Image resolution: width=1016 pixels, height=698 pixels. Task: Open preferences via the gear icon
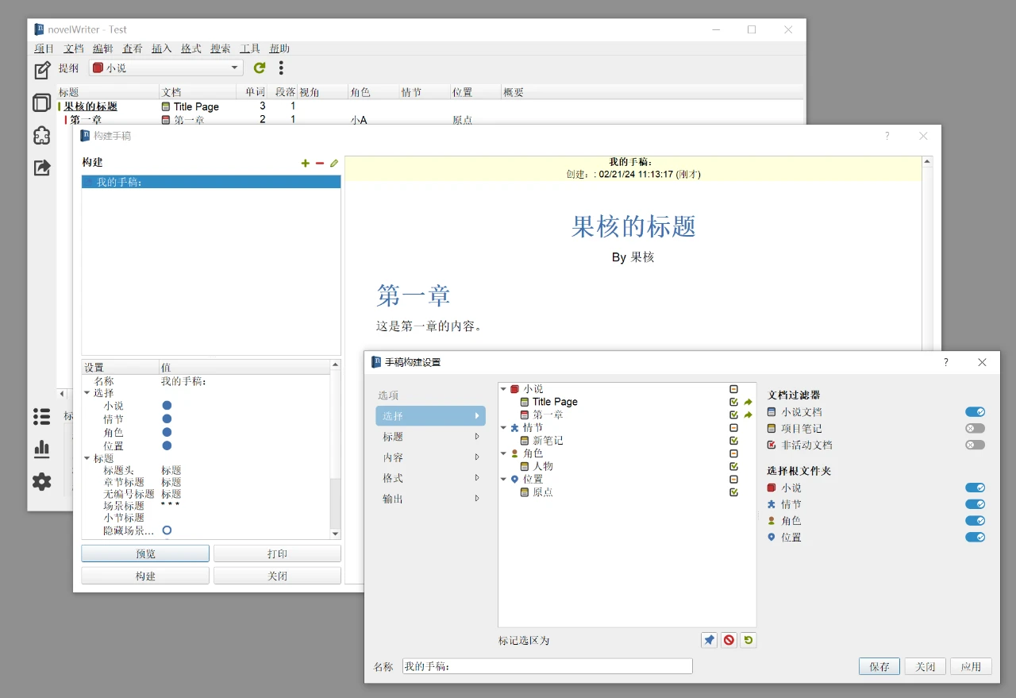pyautogui.click(x=42, y=481)
